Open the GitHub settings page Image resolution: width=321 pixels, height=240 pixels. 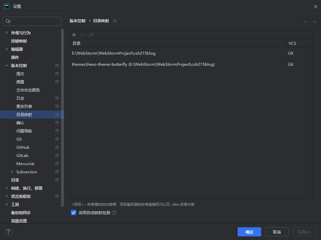click(23, 147)
